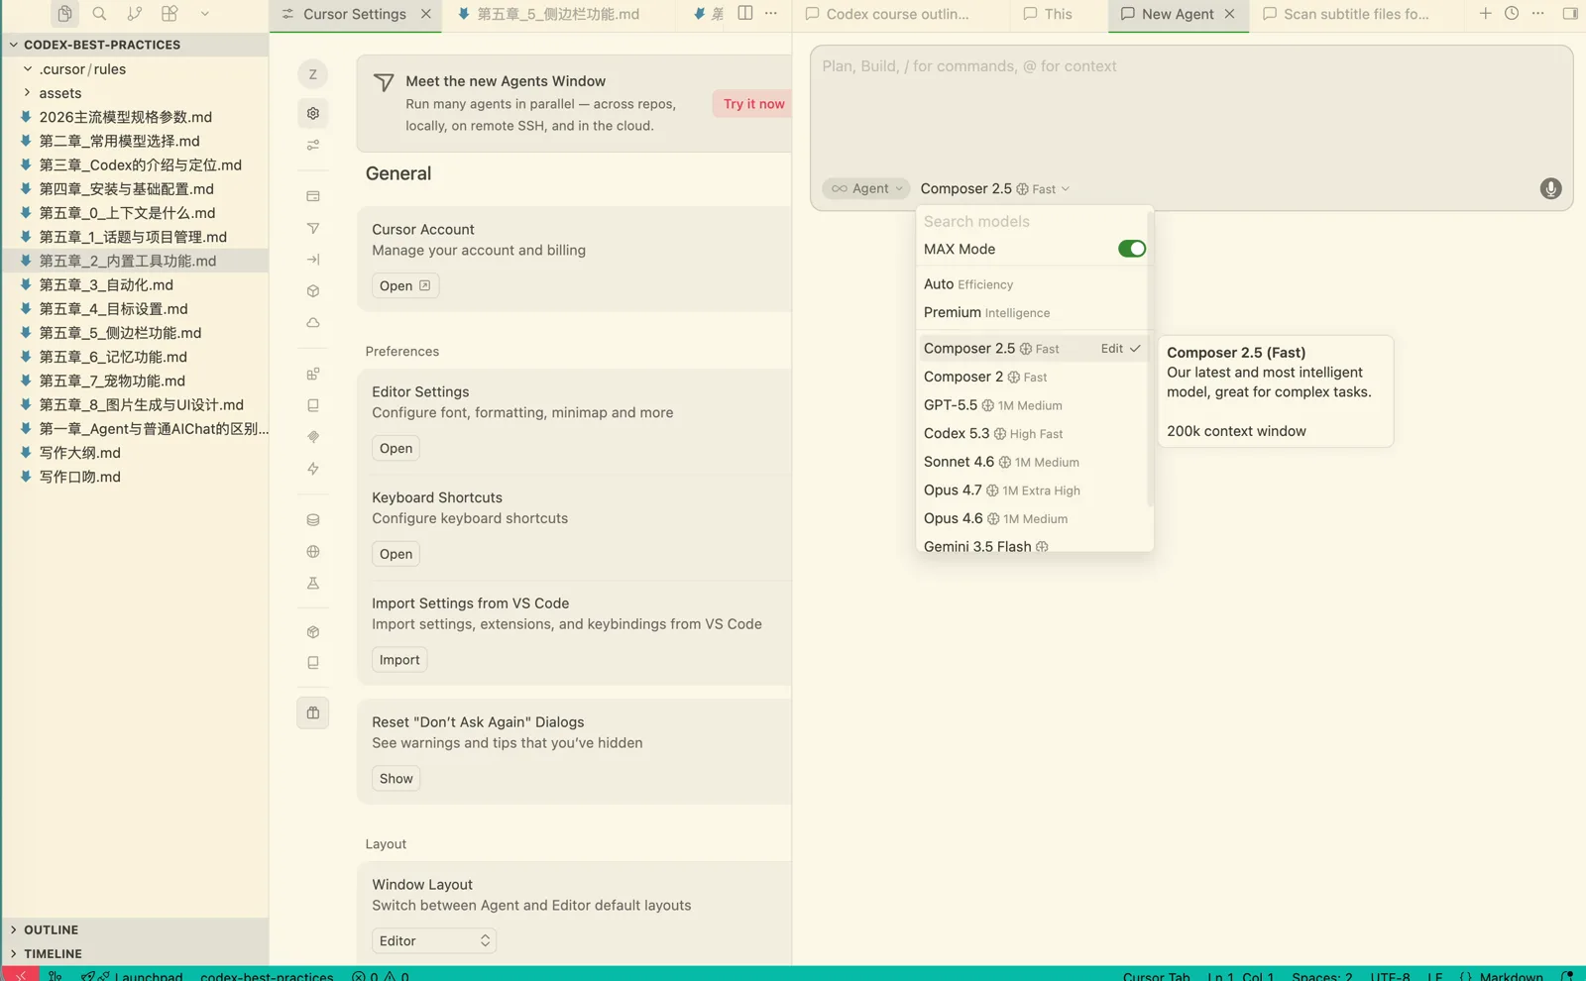Image resolution: width=1586 pixels, height=981 pixels.
Task: Open the chat panel more options ellipsis
Action: (1537, 13)
